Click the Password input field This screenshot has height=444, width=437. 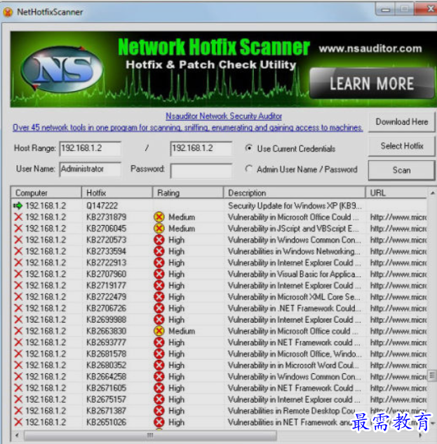201,170
